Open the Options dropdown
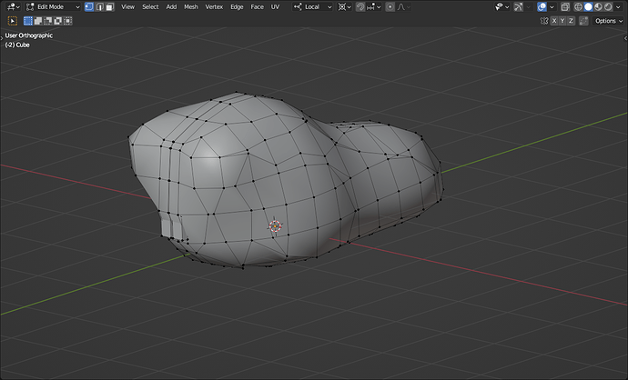The width and height of the screenshot is (628, 380). pyautogui.click(x=608, y=21)
